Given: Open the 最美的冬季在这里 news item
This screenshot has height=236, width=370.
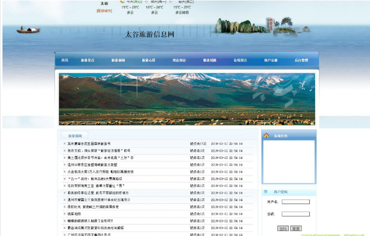Looking at the screenshot, I should (x=98, y=193).
